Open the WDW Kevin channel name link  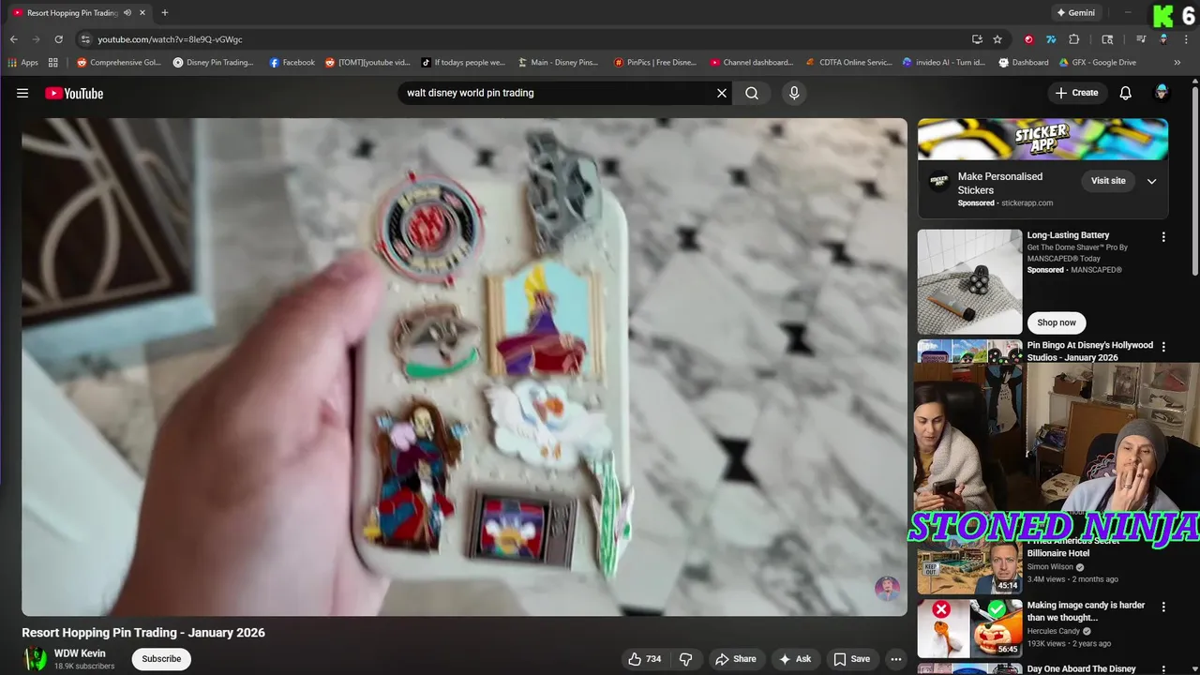(x=80, y=653)
